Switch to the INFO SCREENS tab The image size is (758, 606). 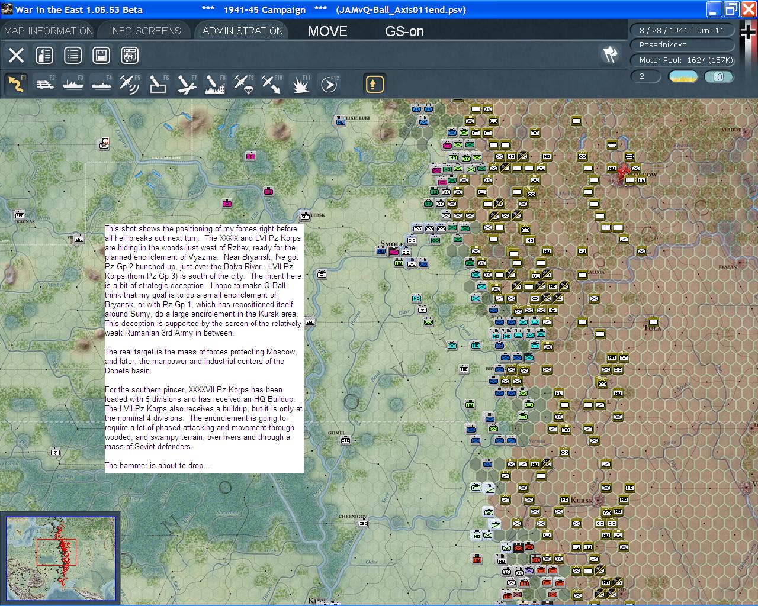[x=145, y=31]
